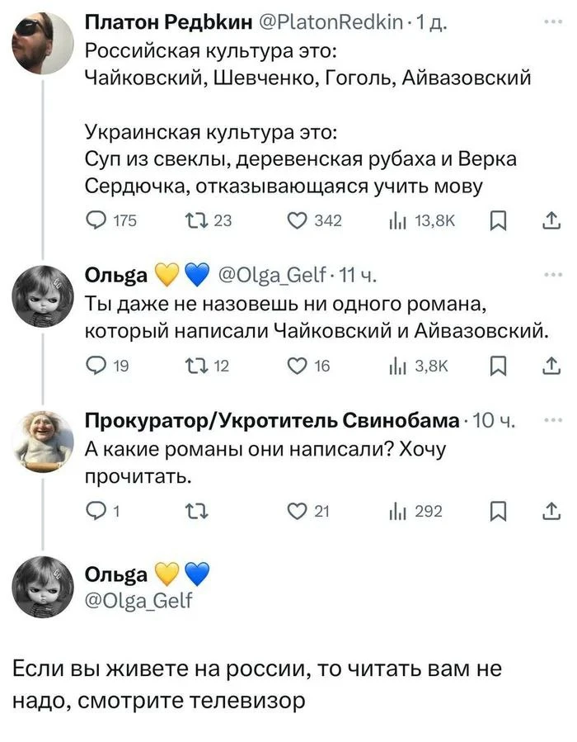Open Прокуратор/Укротитель Свинобама profile name
The image size is (577, 742).
(x=273, y=423)
